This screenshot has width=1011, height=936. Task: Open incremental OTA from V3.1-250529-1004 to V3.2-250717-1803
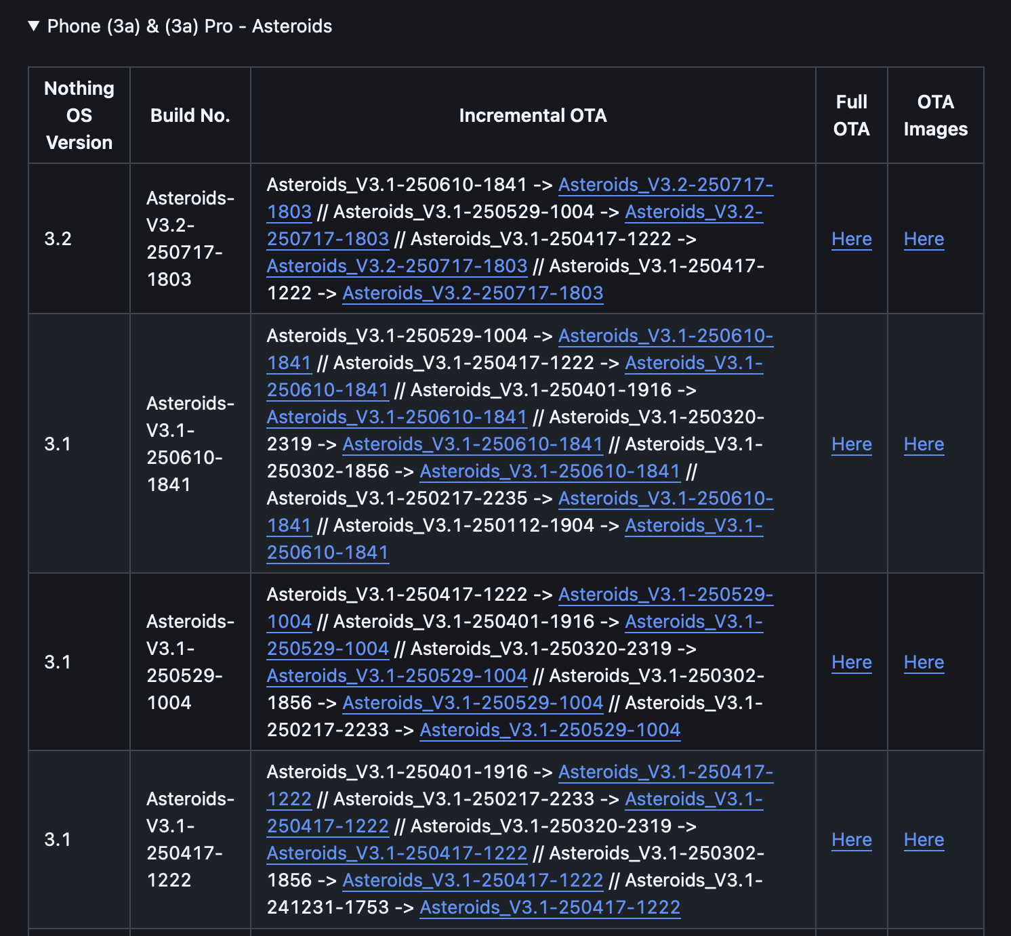693,212
